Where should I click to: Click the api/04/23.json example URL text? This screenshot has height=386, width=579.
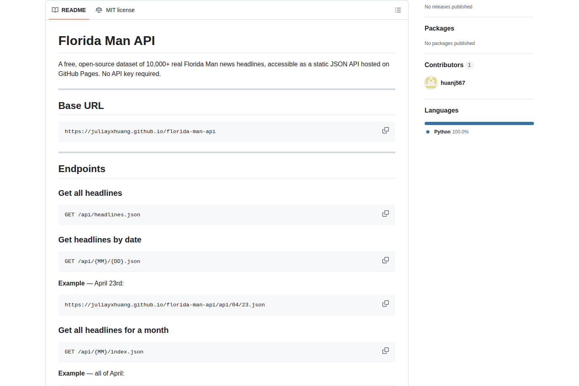165,305
